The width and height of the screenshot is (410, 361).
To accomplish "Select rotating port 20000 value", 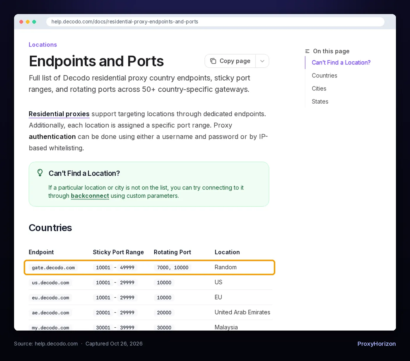I will tap(164, 313).
